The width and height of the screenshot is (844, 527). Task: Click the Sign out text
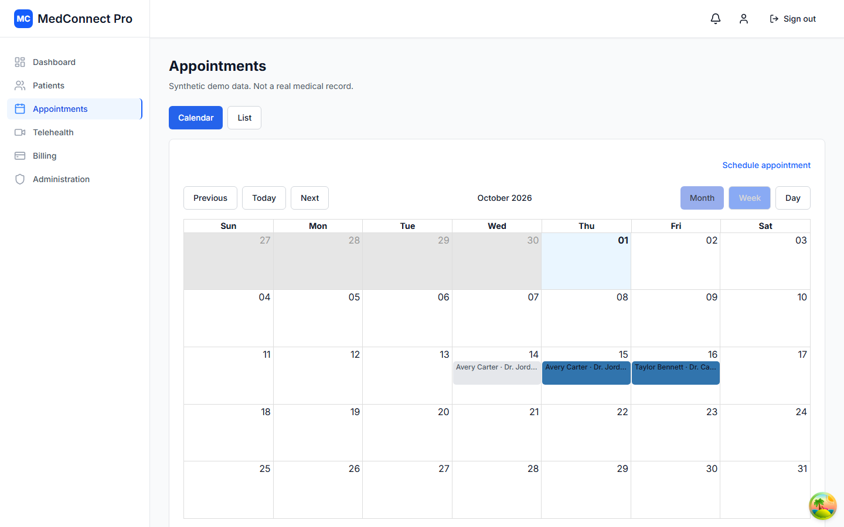[x=799, y=19]
